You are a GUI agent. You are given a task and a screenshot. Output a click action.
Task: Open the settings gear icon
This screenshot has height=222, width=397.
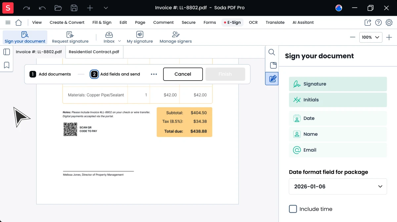pyautogui.click(x=389, y=22)
